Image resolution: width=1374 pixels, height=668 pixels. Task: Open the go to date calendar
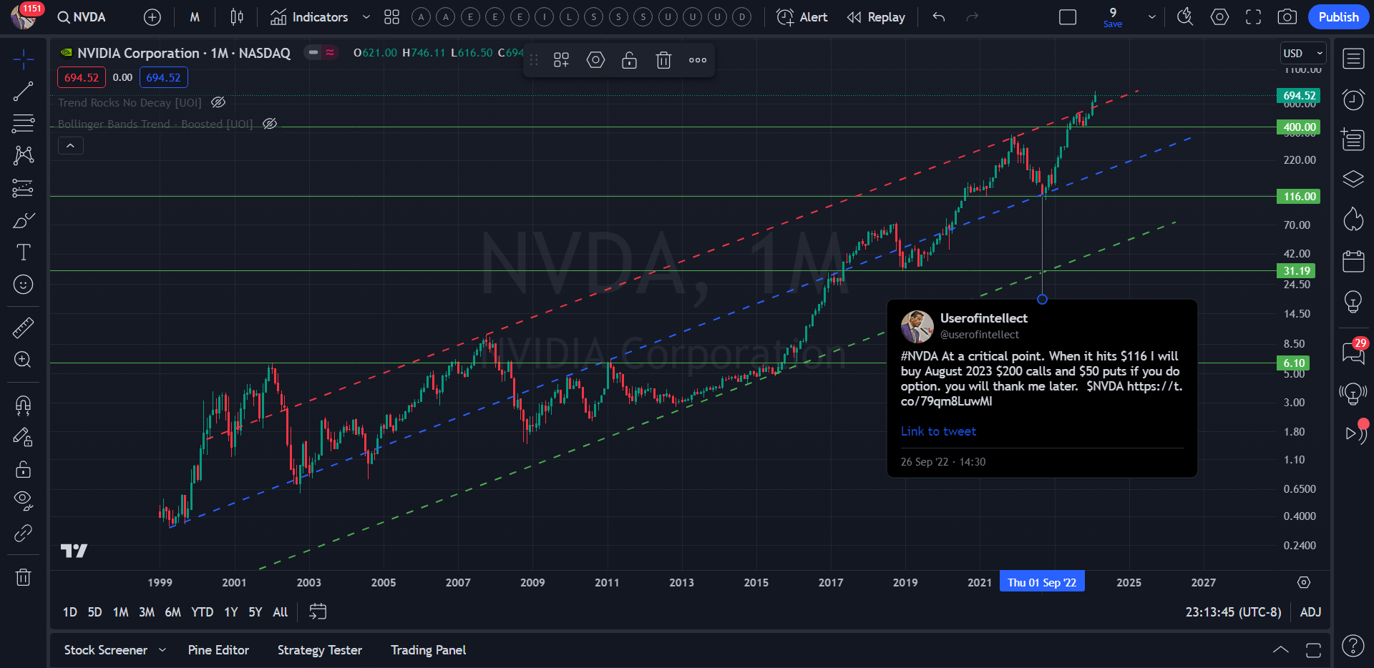point(318,611)
